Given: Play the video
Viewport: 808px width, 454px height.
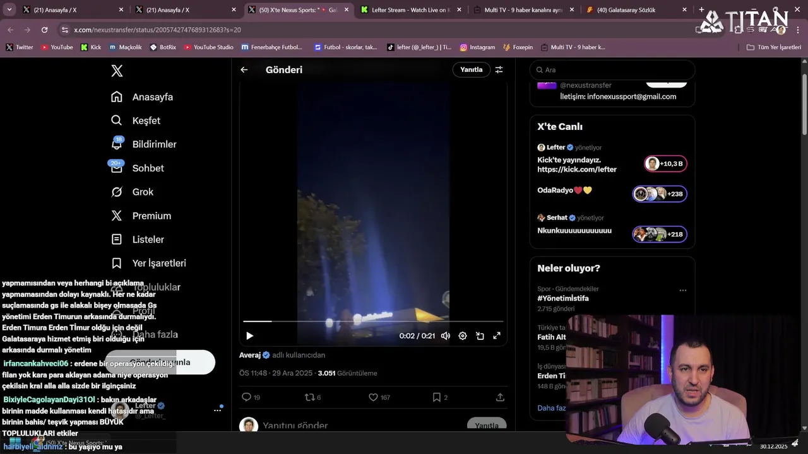Looking at the screenshot, I should tap(249, 336).
